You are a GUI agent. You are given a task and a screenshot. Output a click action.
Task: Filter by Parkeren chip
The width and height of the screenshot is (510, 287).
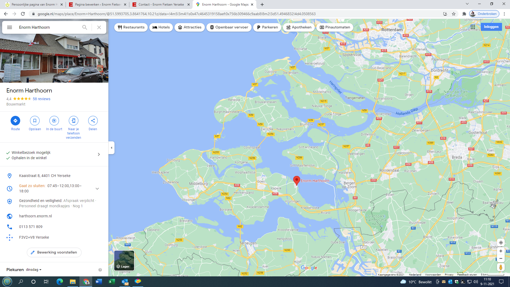(x=267, y=27)
